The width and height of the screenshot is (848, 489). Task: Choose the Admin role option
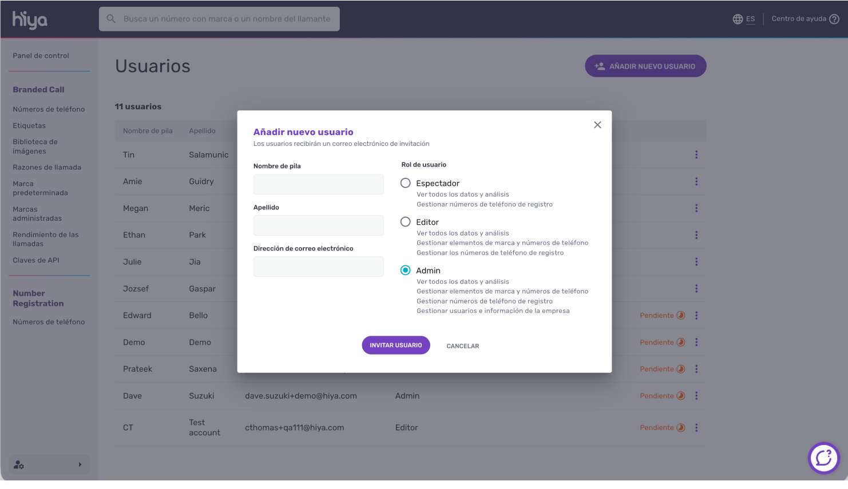point(406,271)
